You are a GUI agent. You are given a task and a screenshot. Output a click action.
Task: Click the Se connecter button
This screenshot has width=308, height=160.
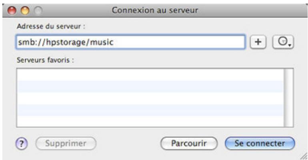pyautogui.click(x=260, y=143)
